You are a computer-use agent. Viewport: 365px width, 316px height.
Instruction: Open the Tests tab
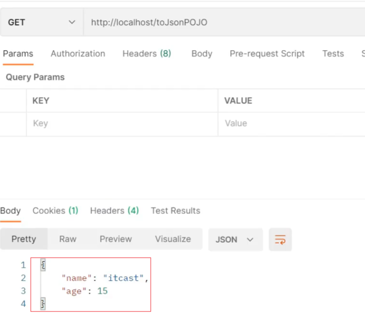click(333, 54)
